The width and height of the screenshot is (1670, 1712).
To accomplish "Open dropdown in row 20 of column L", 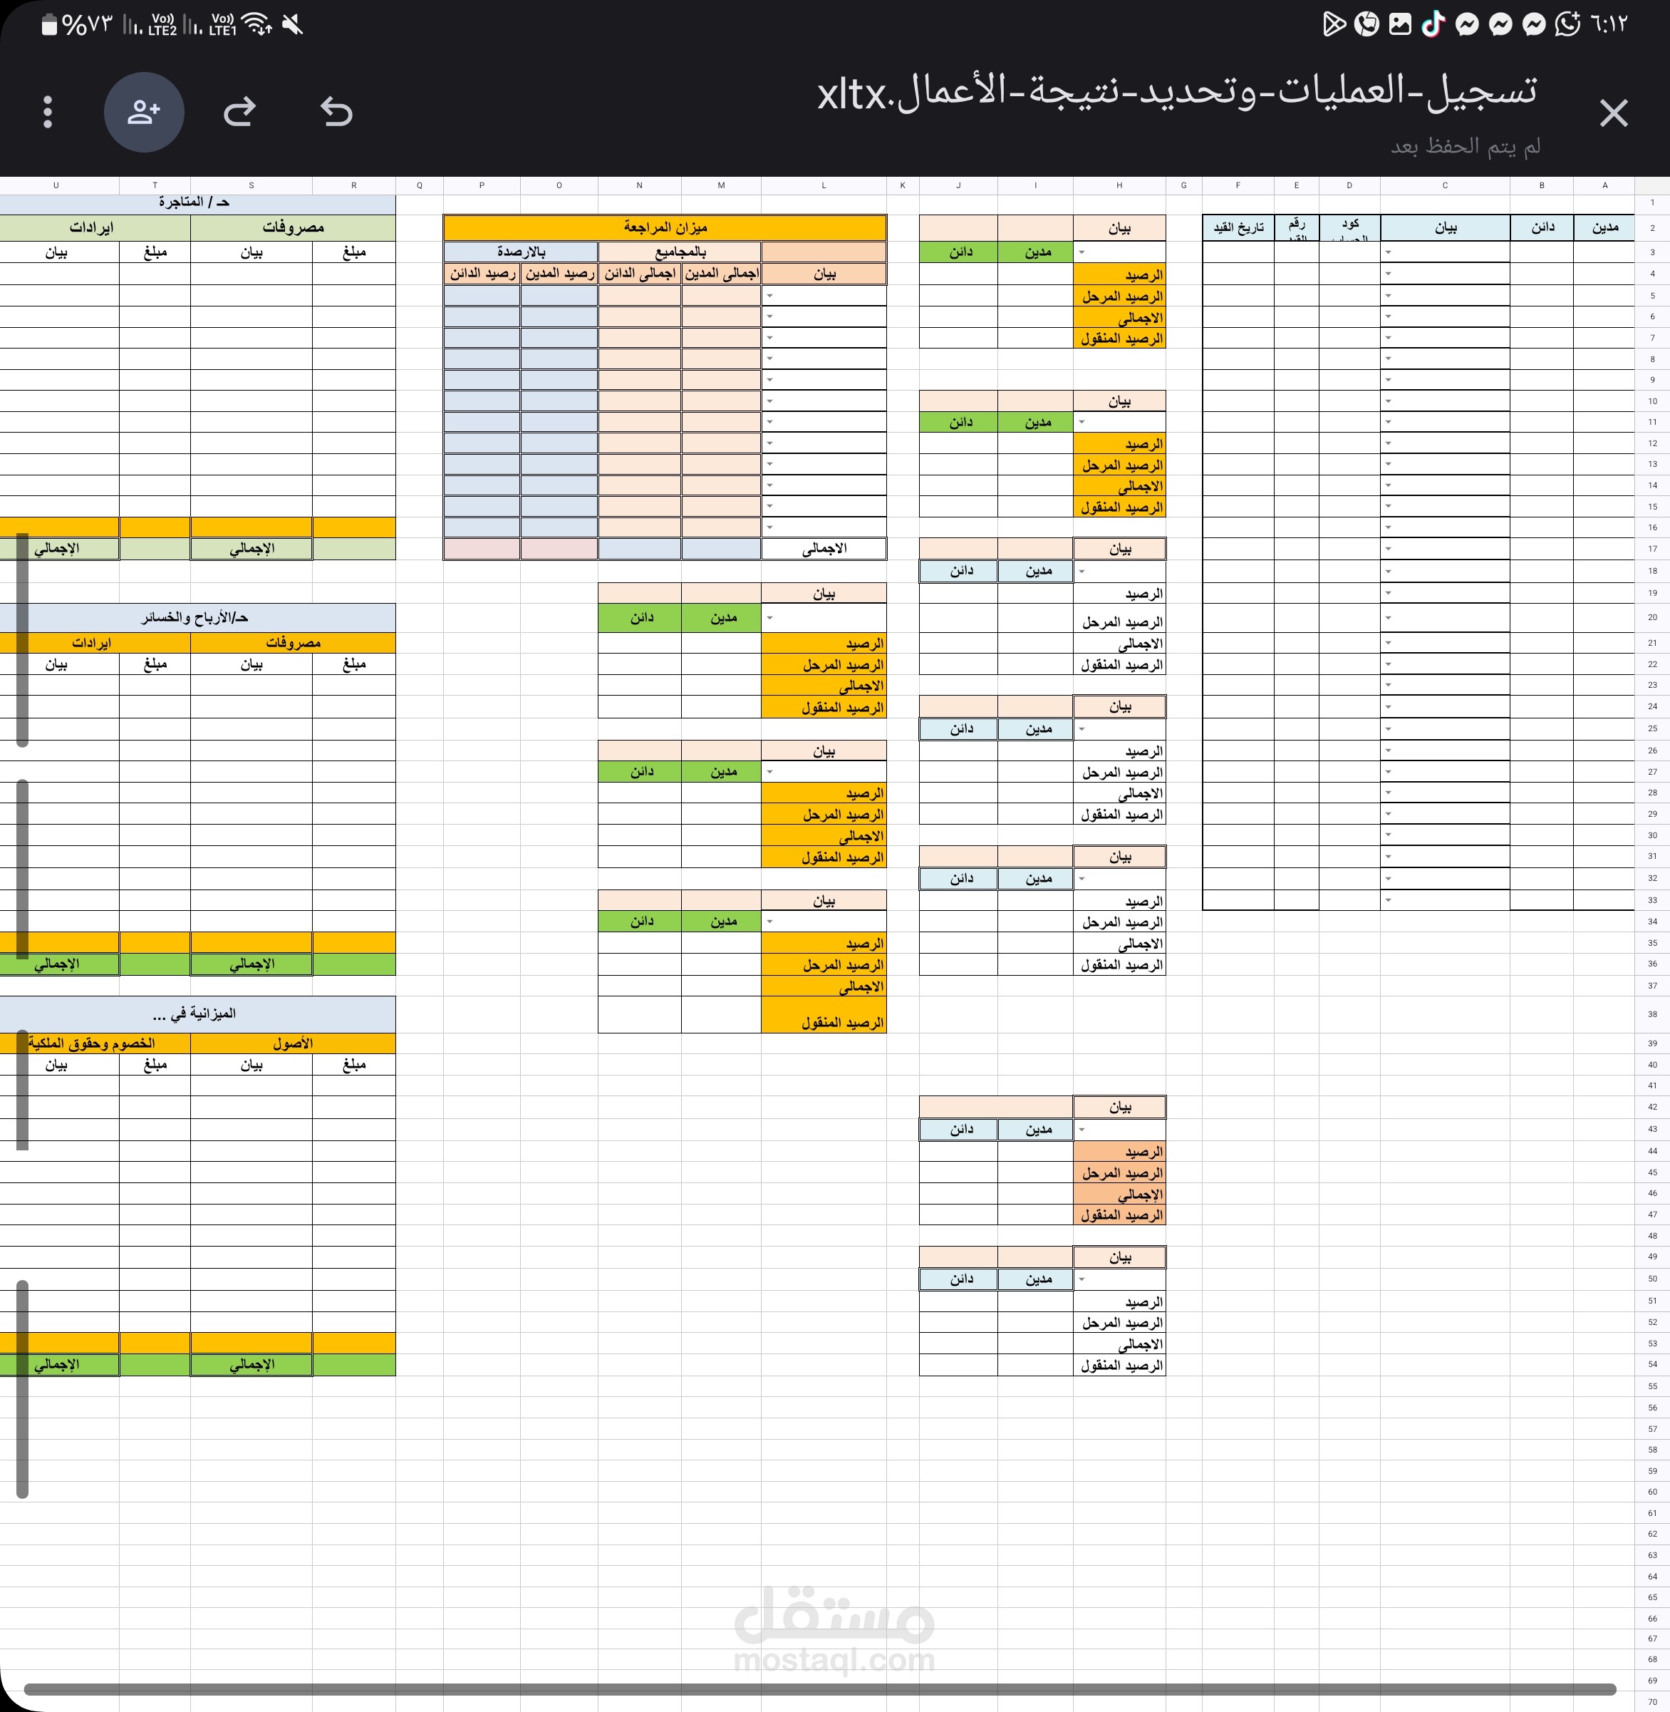I will click(x=769, y=618).
